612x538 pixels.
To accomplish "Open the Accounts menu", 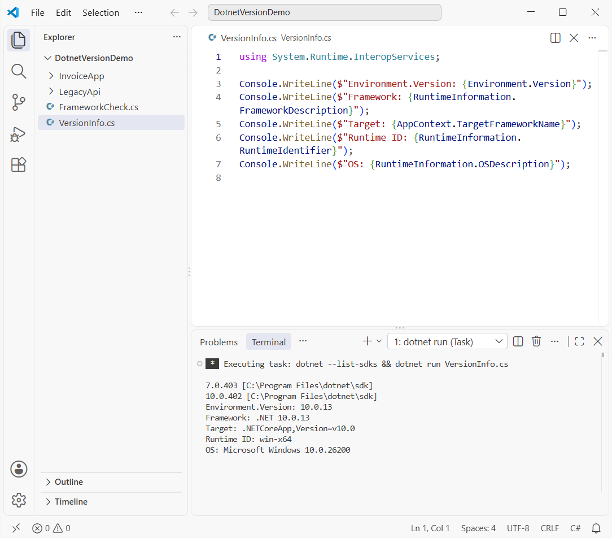I will point(18,469).
